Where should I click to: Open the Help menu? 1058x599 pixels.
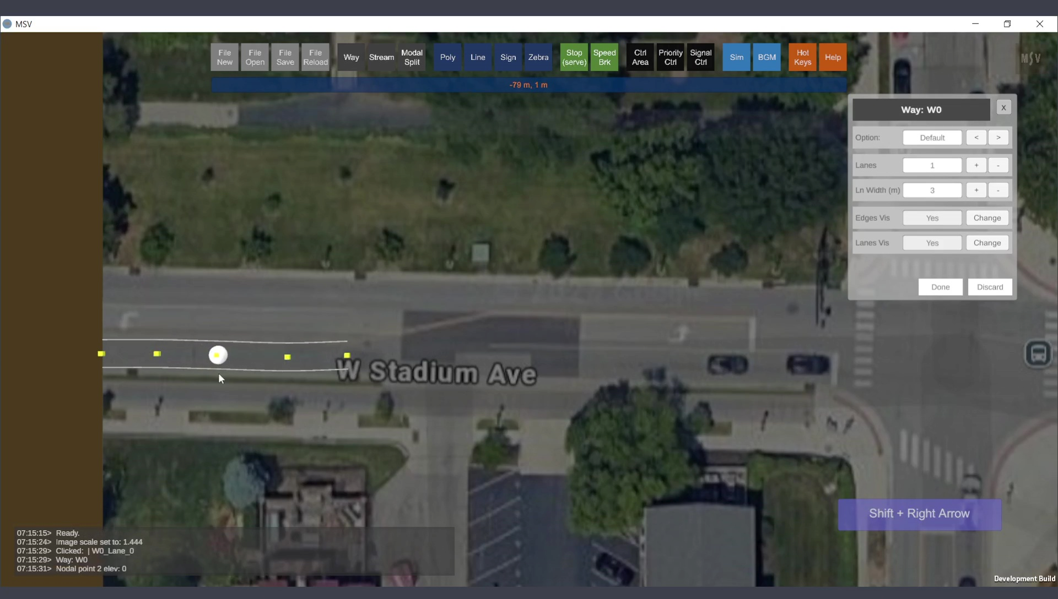tap(833, 57)
